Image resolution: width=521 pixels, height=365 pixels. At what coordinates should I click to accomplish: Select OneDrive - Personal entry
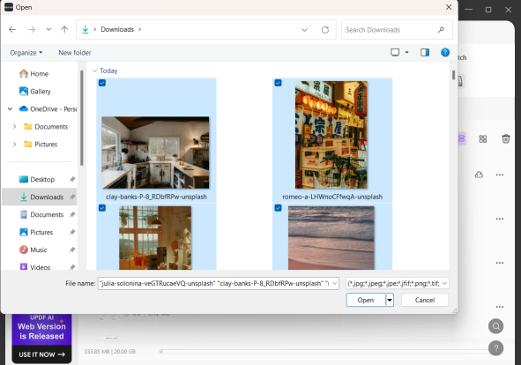pyautogui.click(x=48, y=109)
